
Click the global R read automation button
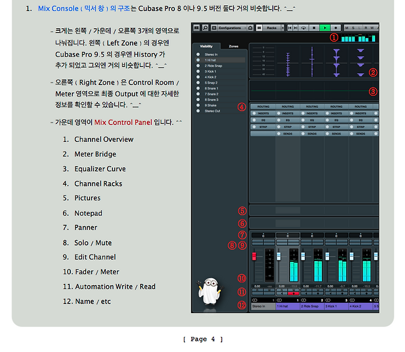[366, 28]
